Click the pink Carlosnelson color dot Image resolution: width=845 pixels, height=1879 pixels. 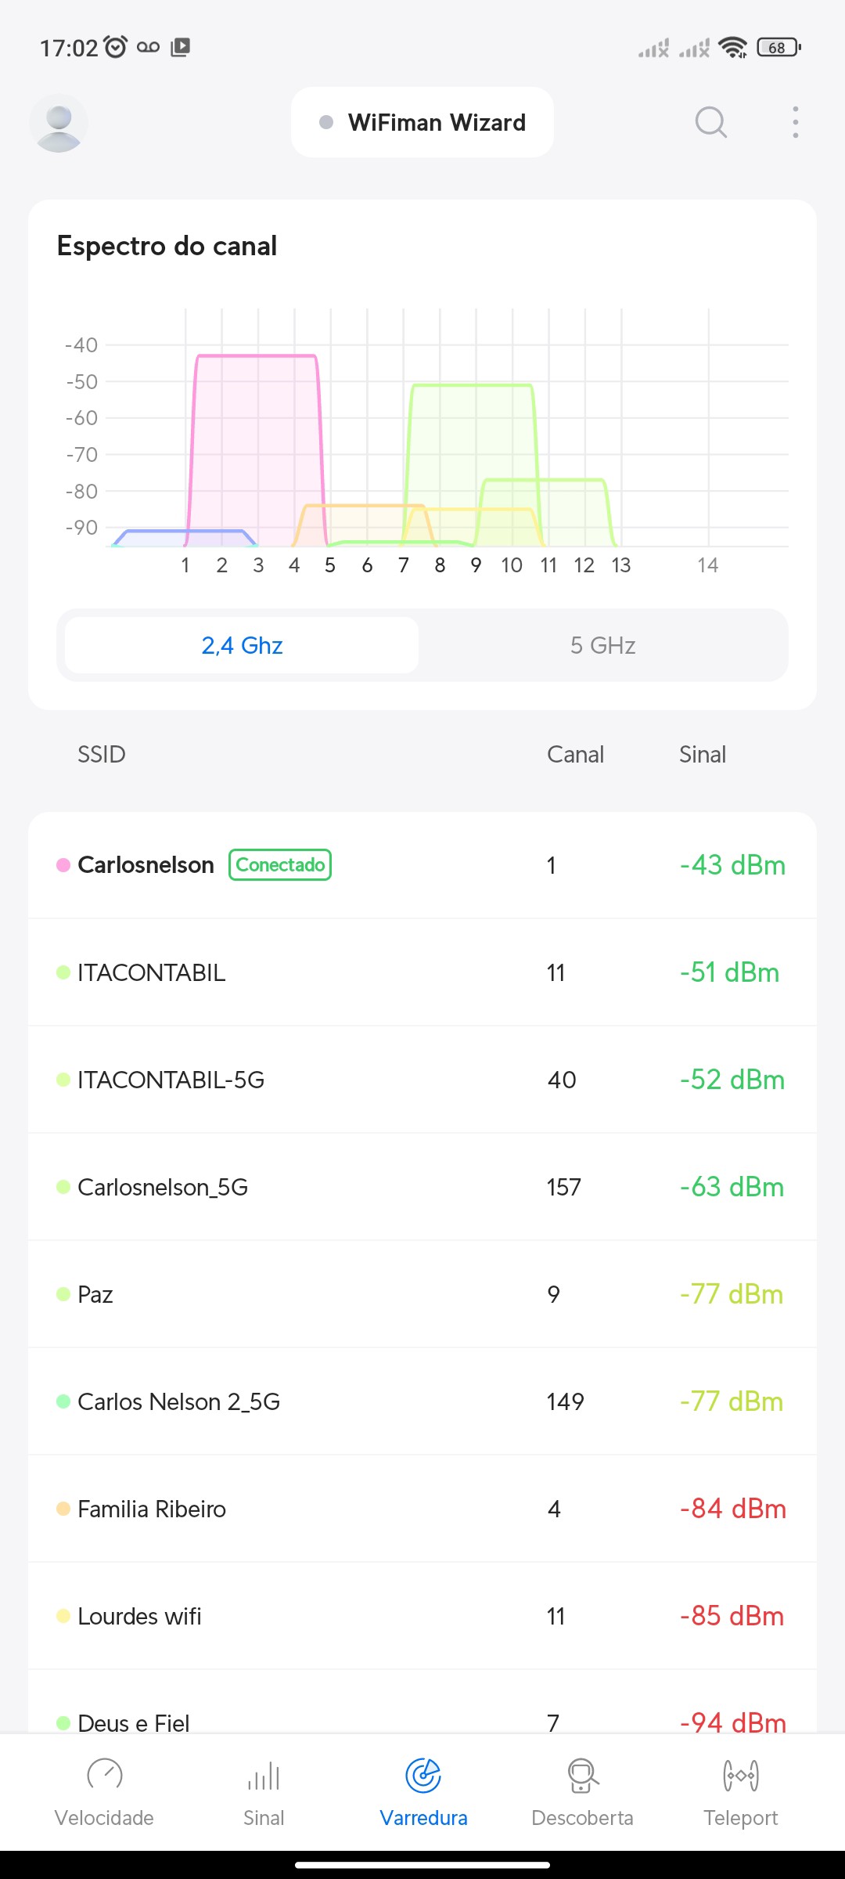pos(63,865)
